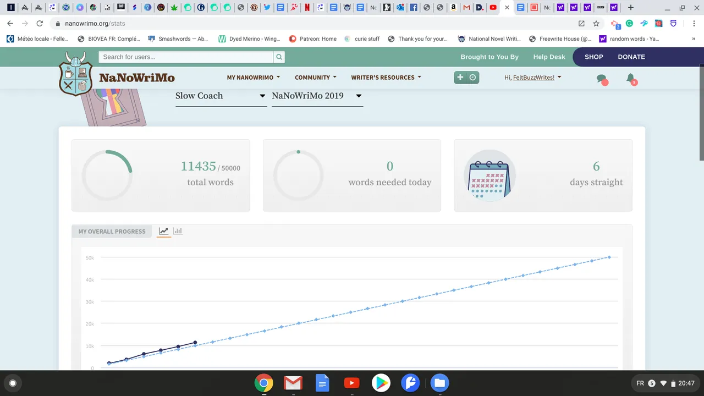Open the NaNoWriMo 2019 event dropdown

pos(317,96)
